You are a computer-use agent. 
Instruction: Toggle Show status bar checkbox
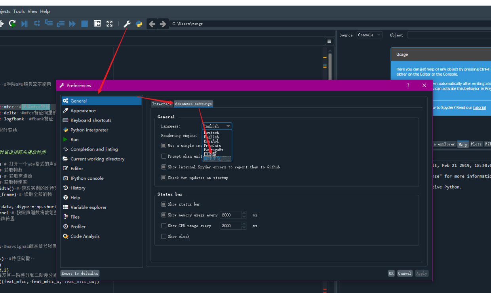[x=164, y=204]
